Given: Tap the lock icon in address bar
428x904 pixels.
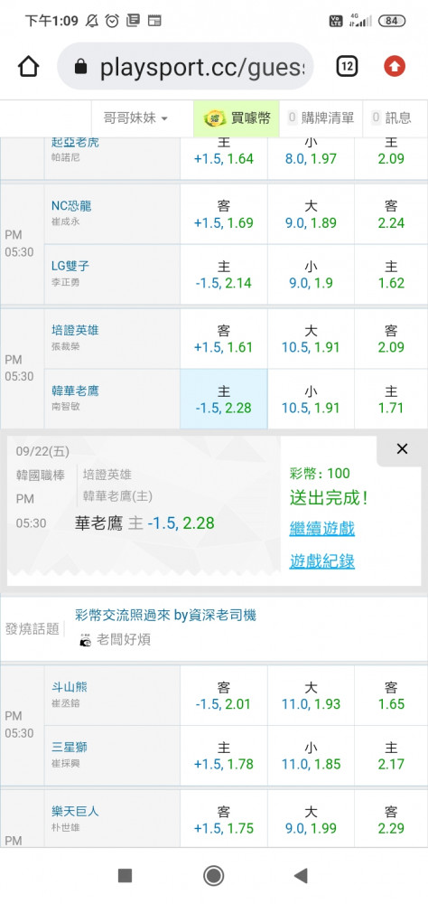Looking at the screenshot, I should pos(81,68).
